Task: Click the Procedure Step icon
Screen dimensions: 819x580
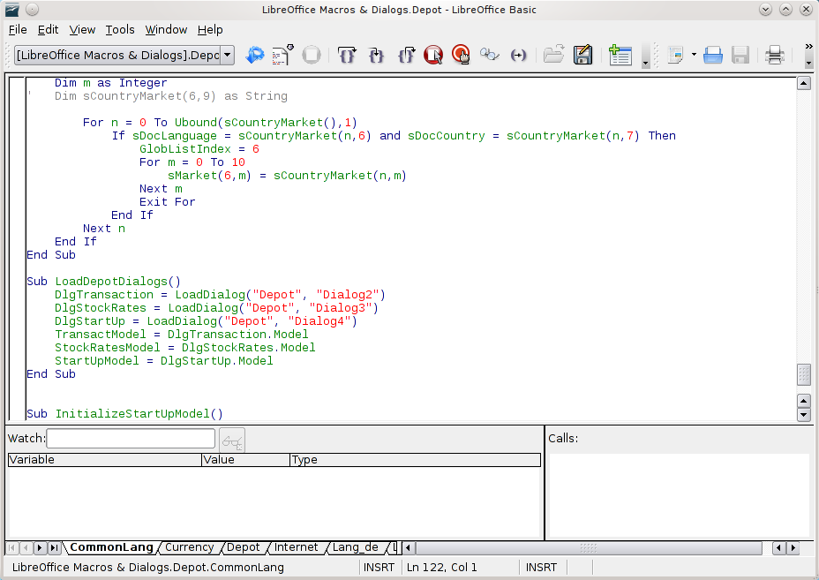Action: point(347,55)
